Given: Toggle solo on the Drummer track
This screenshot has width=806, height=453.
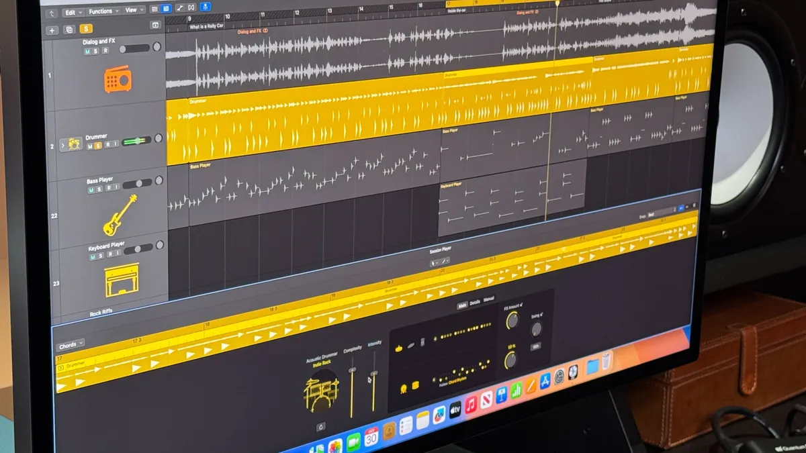Looking at the screenshot, I should pos(97,145).
